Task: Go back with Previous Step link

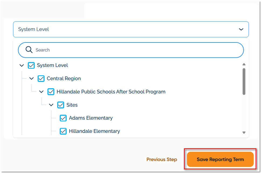Action: click(x=162, y=159)
